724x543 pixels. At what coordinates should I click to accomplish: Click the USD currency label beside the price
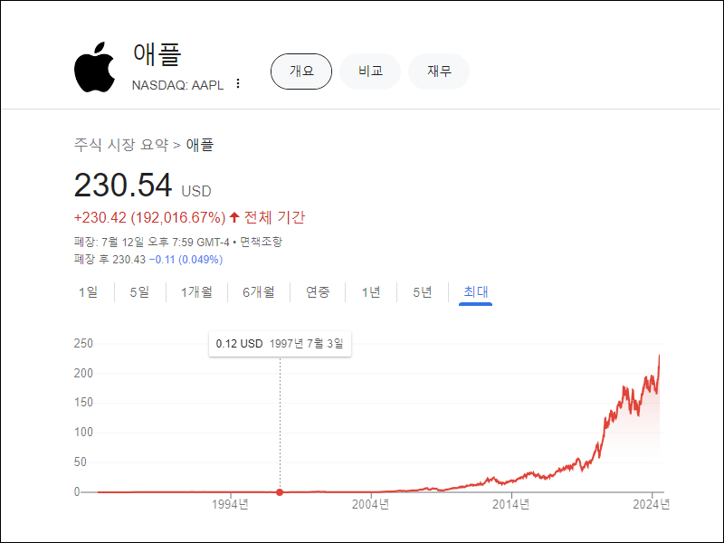pos(196,191)
